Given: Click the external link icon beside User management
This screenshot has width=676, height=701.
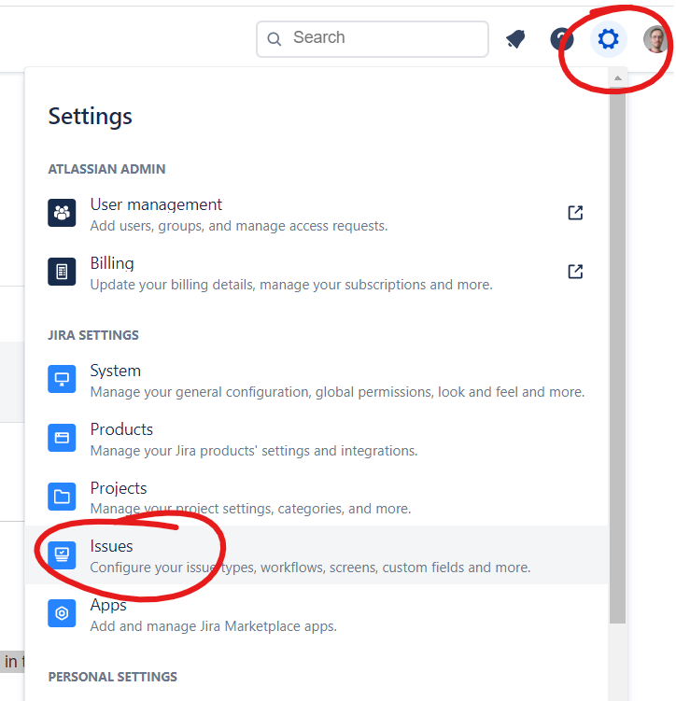Looking at the screenshot, I should click(575, 213).
